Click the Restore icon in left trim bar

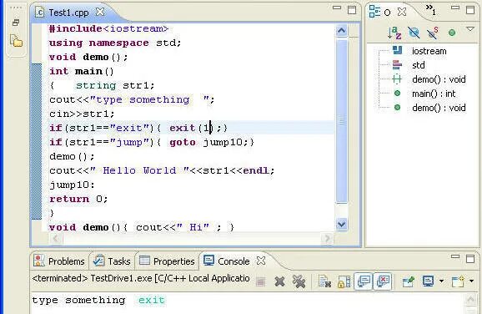(16, 23)
